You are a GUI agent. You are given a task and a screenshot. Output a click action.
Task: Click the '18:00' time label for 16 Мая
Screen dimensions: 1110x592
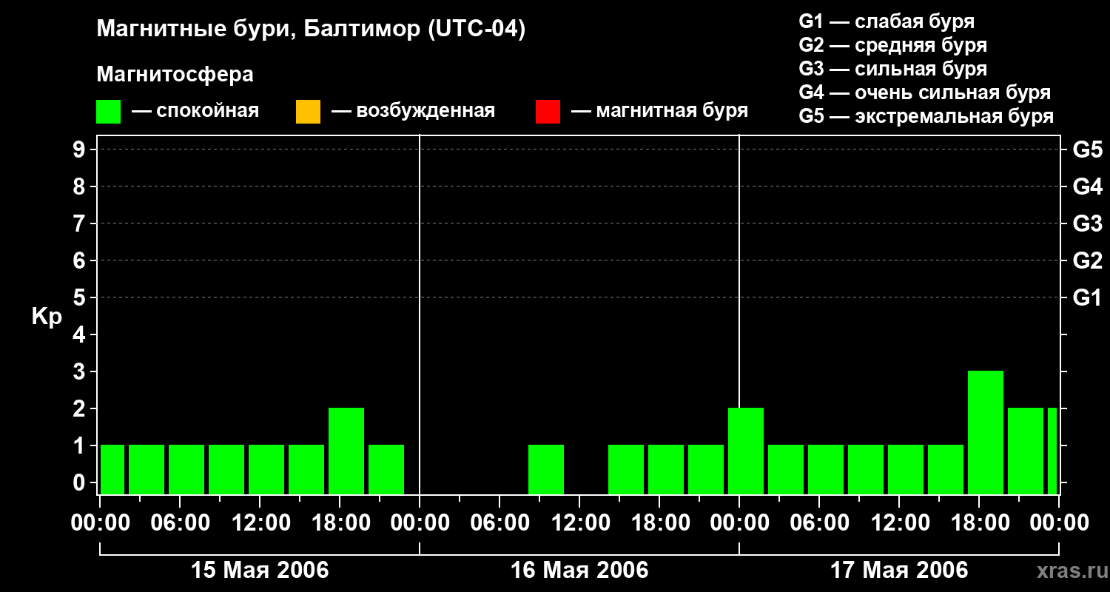click(659, 522)
